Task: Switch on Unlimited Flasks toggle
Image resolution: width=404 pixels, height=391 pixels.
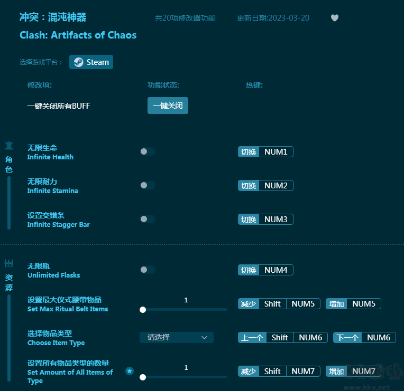Action: (x=148, y=270)
